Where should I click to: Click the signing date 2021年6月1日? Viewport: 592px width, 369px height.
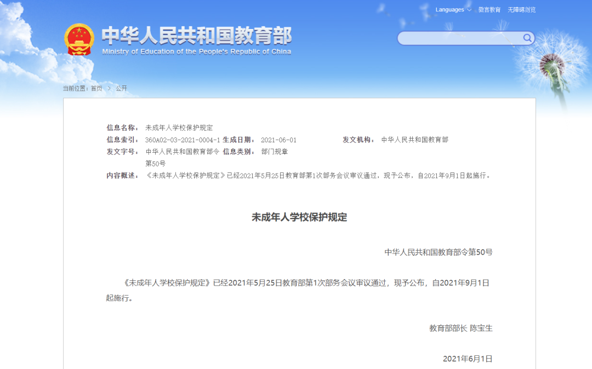[467, 358]
